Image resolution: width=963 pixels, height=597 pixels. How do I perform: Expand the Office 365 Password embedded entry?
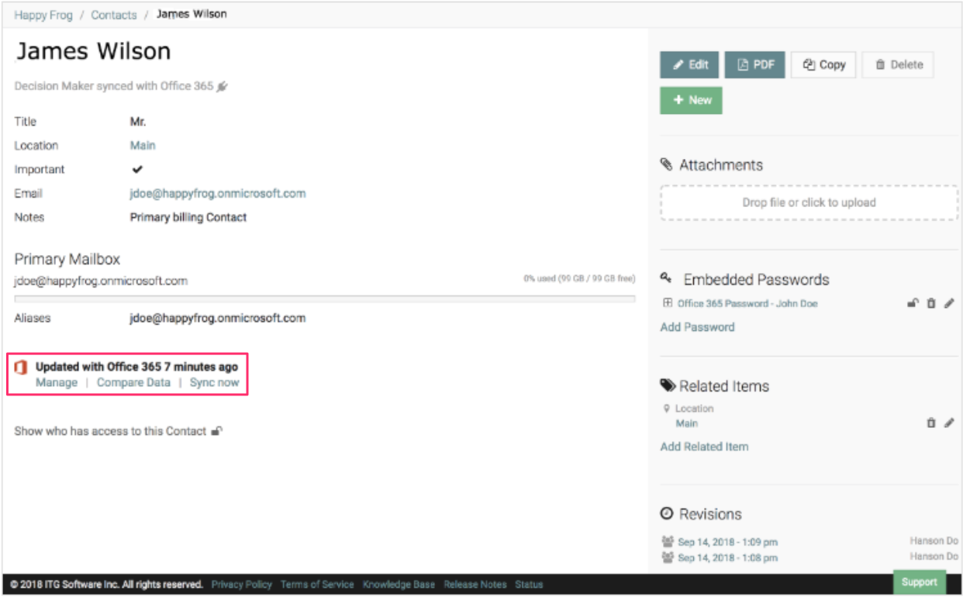click(667, 303)
